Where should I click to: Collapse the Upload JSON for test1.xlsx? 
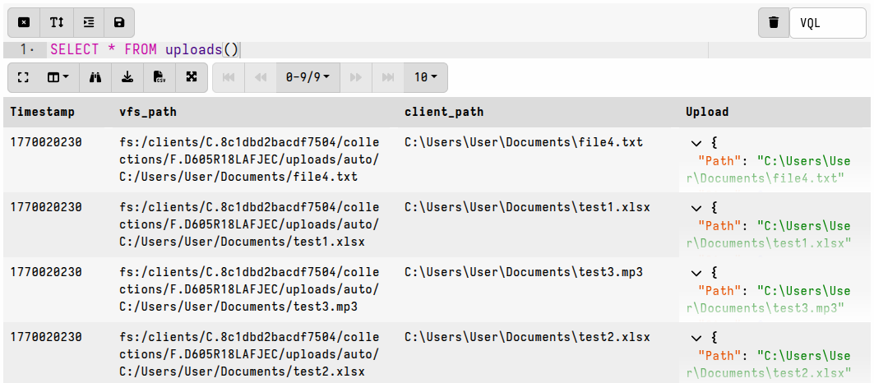coord(696,208)
